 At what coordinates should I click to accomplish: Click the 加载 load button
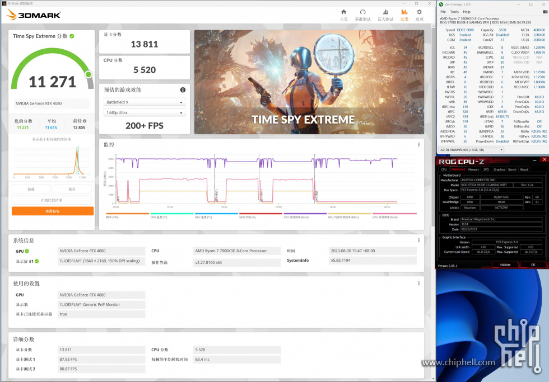click(31, 189)
